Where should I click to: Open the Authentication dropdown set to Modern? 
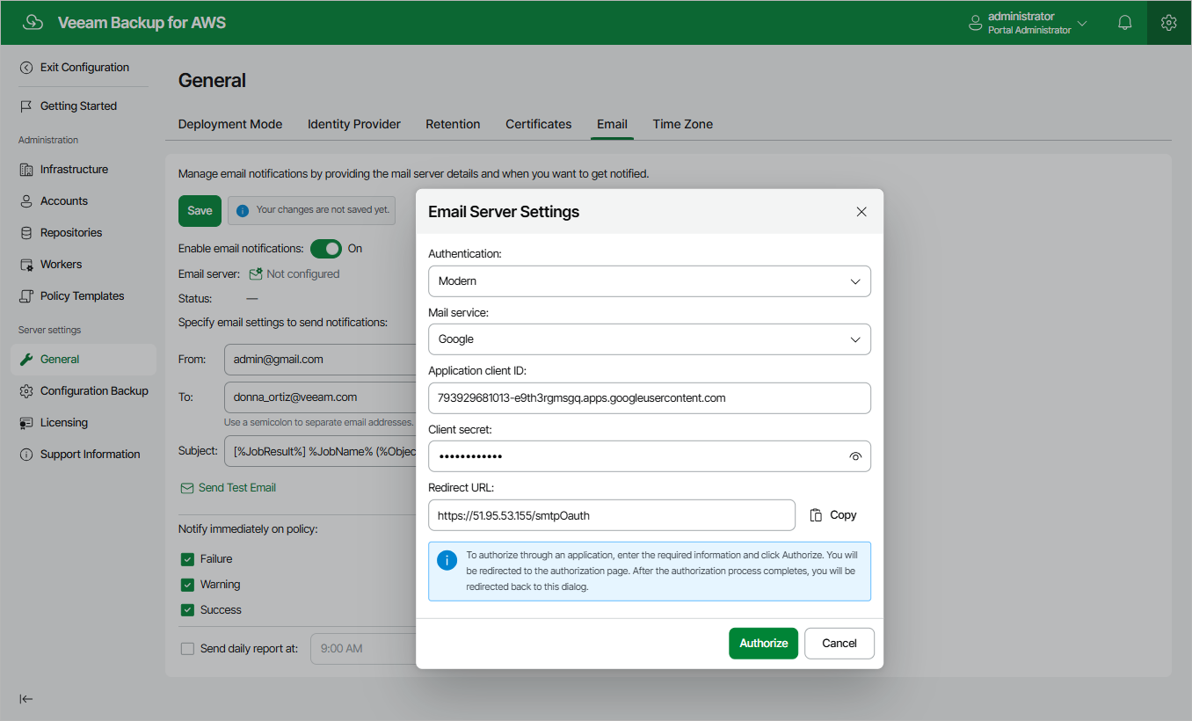[x=650, y=281]
